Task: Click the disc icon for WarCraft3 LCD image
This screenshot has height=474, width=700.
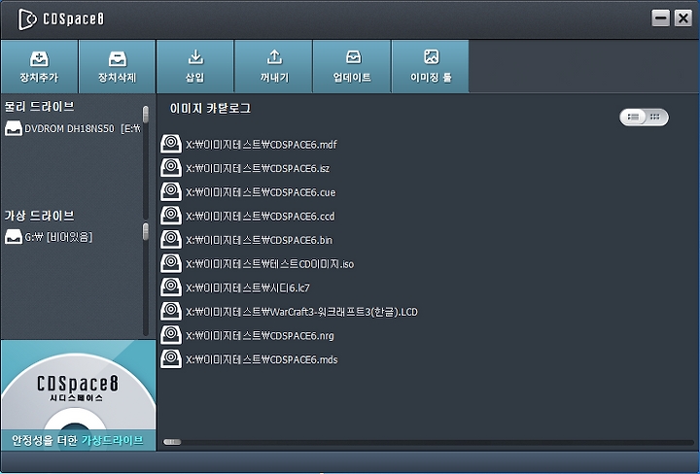Action: tap(171, 311)
